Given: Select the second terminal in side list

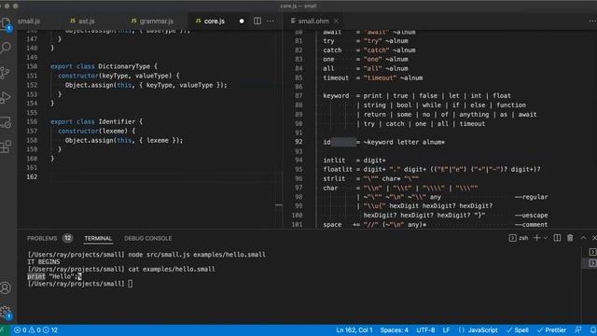Looking at the screenshot, I should [592, 263].
